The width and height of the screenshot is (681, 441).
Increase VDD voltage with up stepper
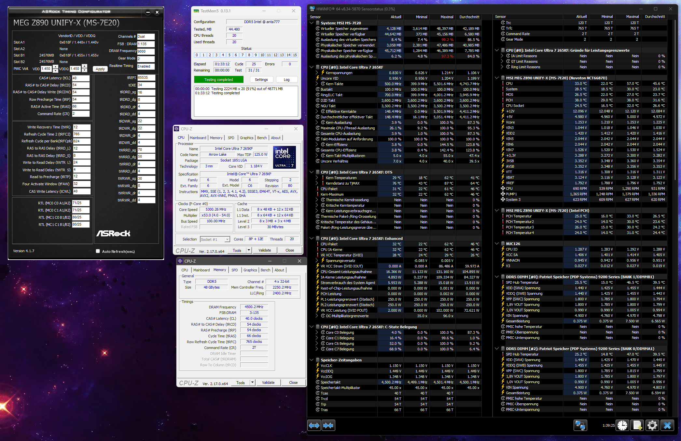pyautogui.click(x=55, y=67)
